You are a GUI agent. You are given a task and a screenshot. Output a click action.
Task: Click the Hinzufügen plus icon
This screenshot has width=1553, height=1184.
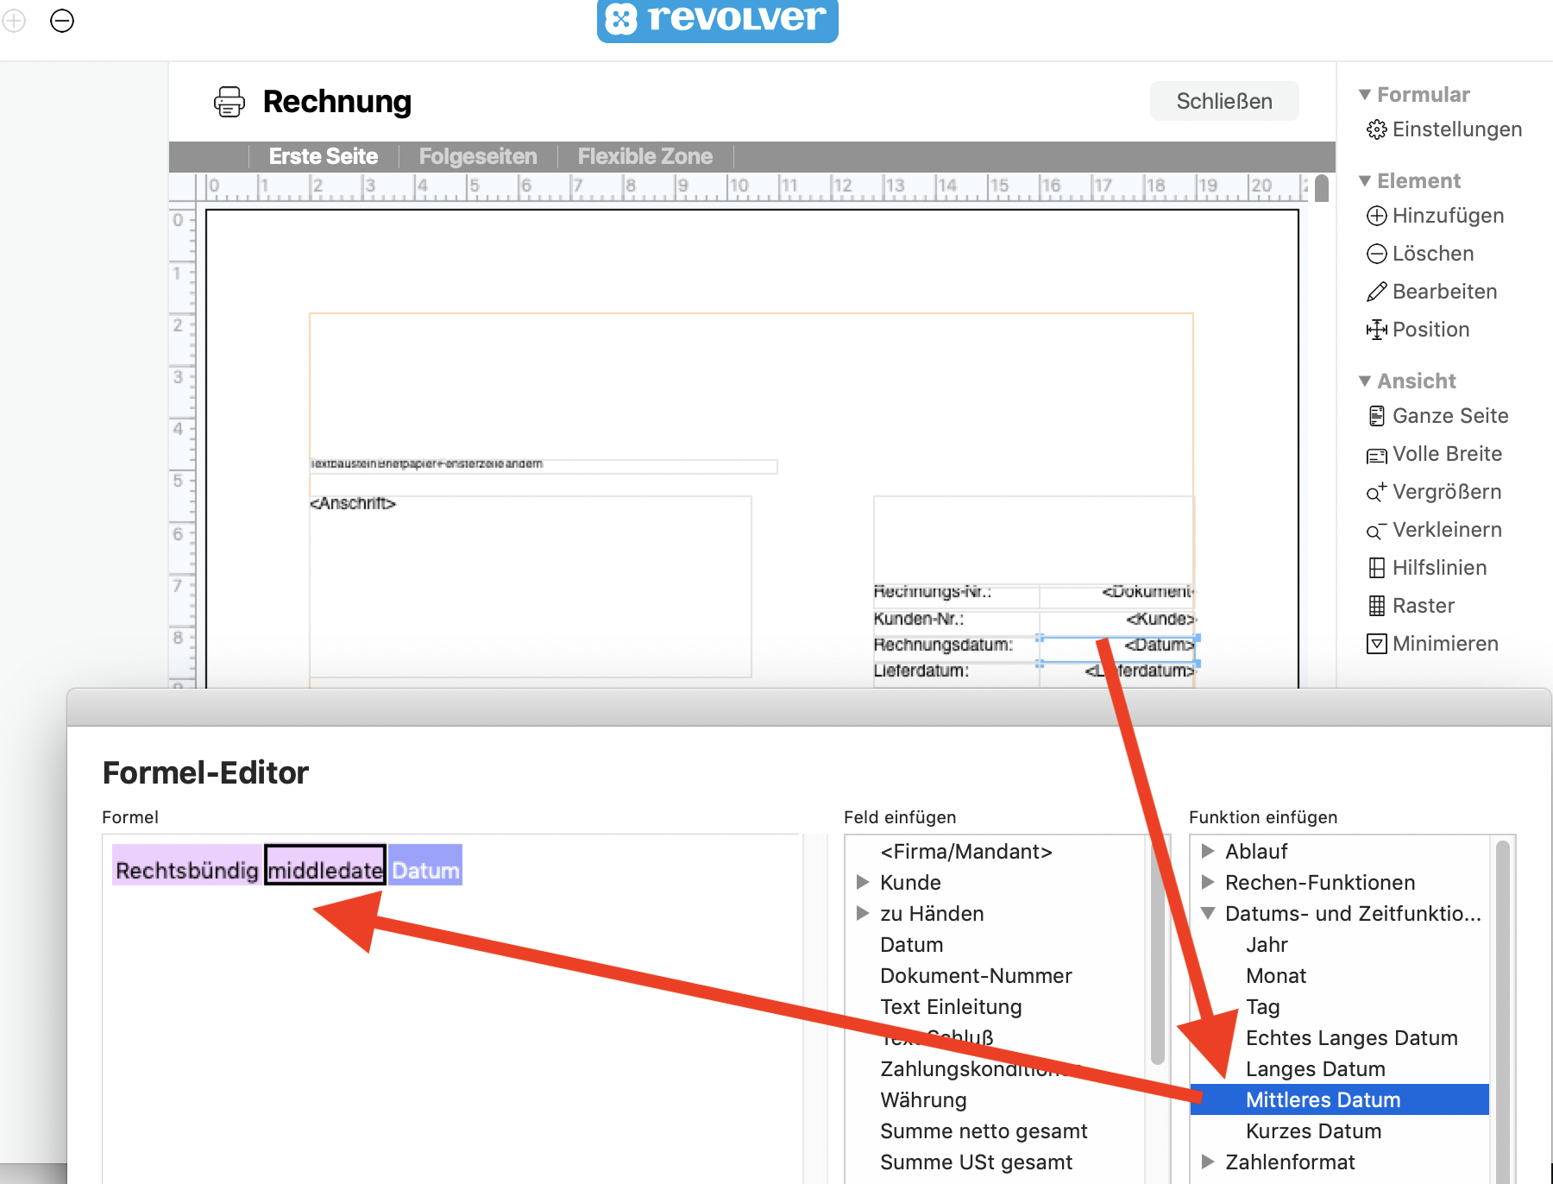pos(1376,216)
